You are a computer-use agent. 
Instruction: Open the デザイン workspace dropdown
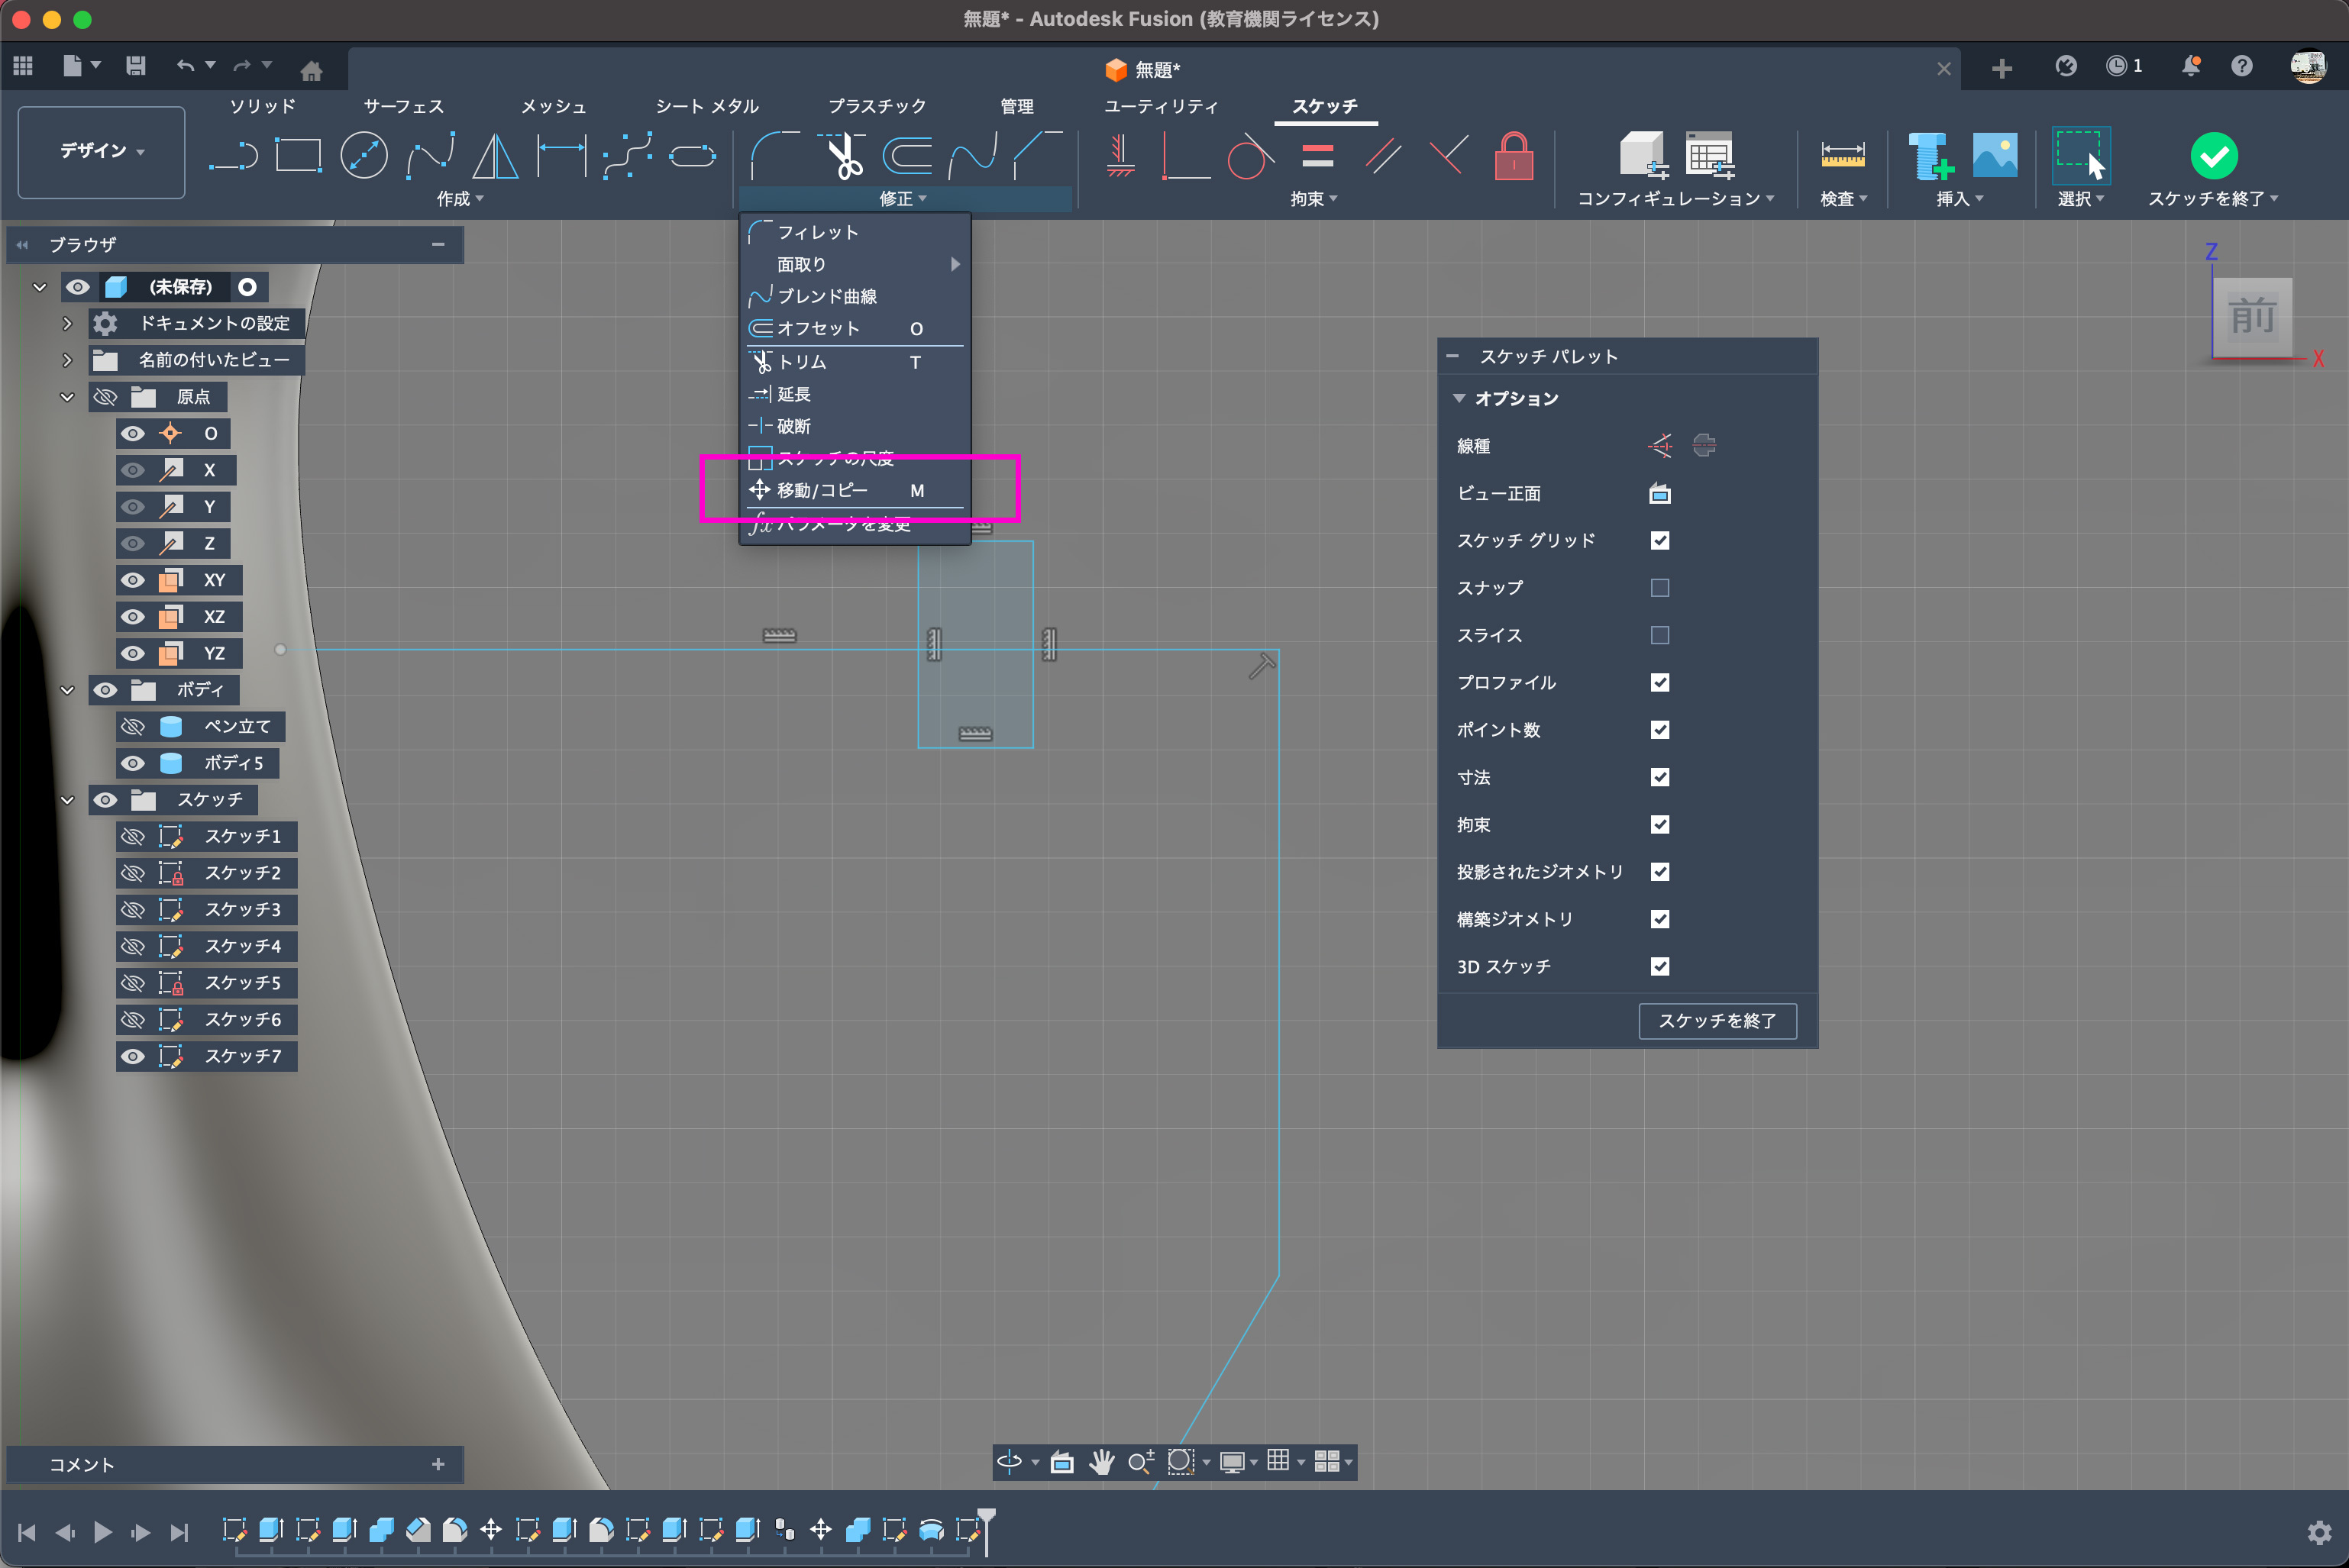point(101,151)
